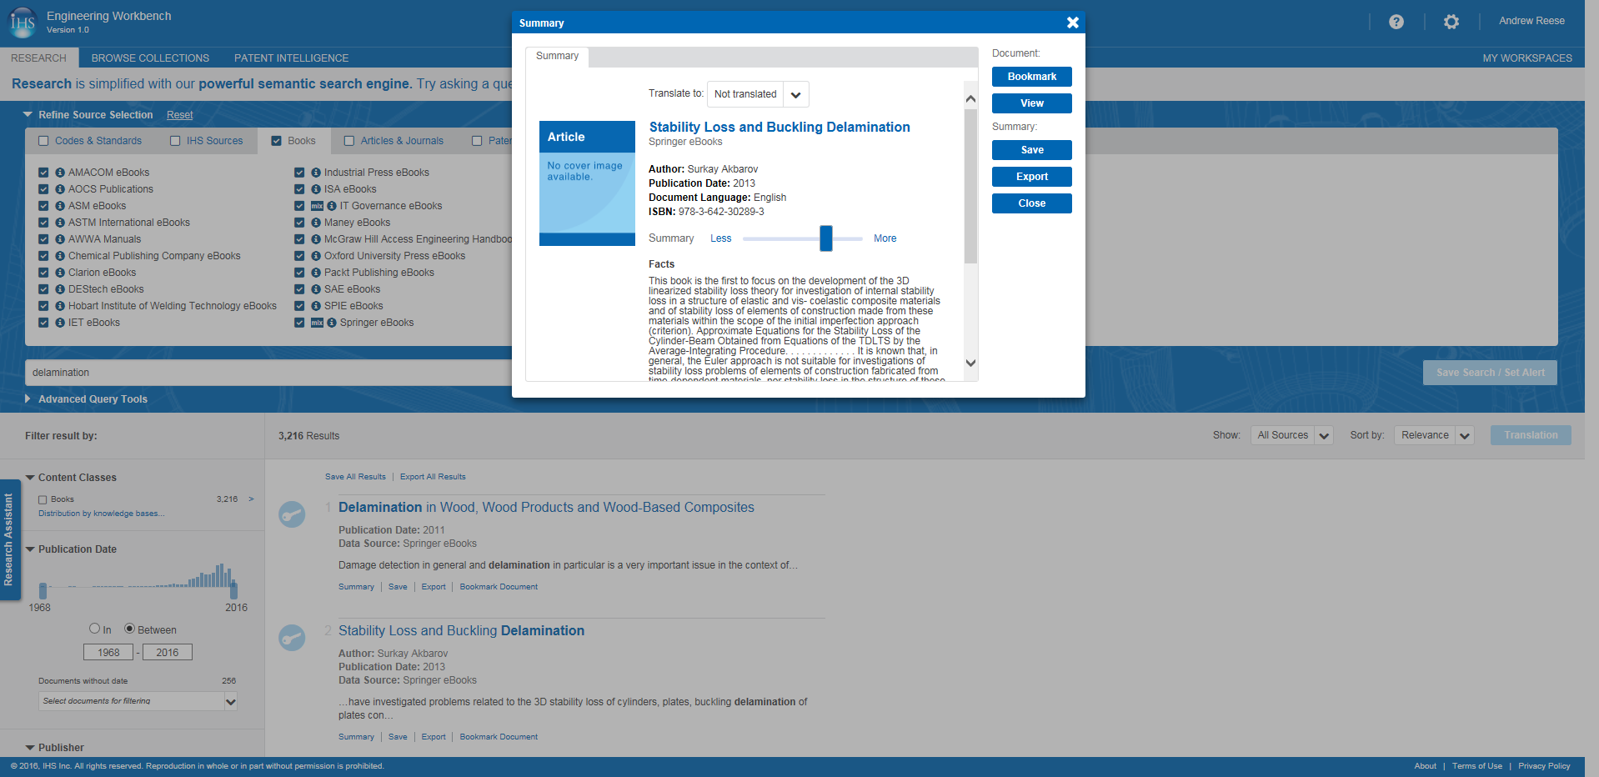Image resolution: width=1599 pixels, height=777 pixels.
Task: Click info icon next to AMACOM eBooks
Action: tap(60, 173)
